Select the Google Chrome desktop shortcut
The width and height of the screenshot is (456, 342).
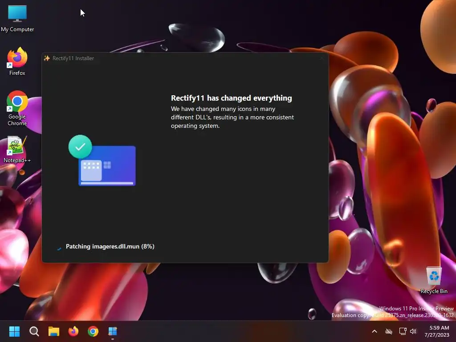(x=17, y=108)
